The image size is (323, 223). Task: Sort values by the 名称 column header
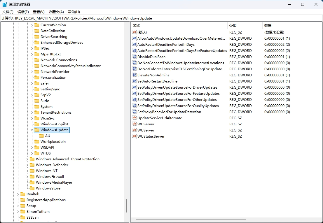tap(179, 26)
